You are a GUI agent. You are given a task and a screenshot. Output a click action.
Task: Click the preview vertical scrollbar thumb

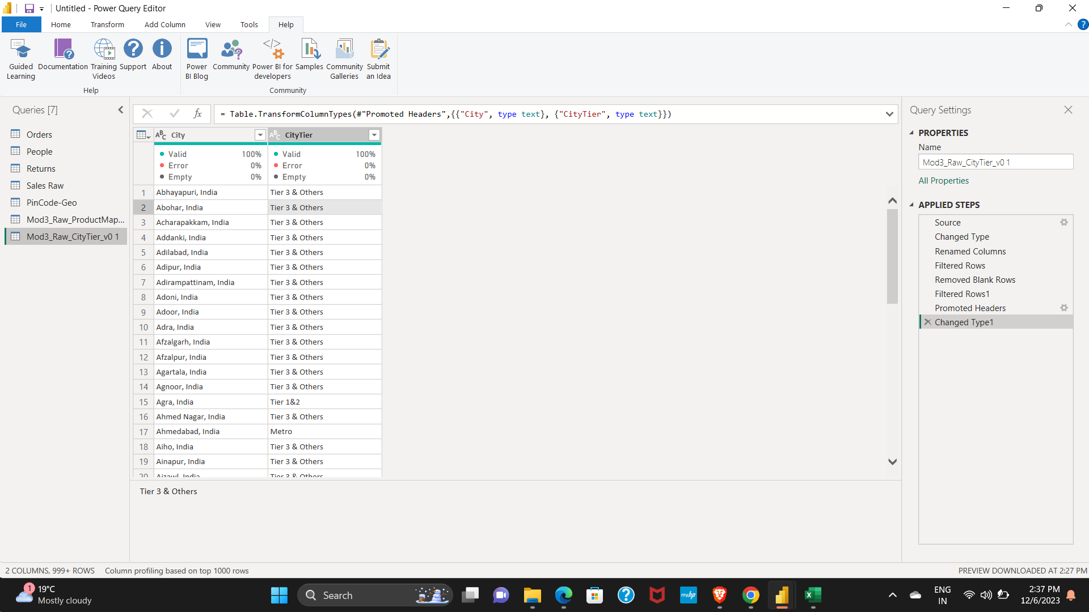[892, 256]
